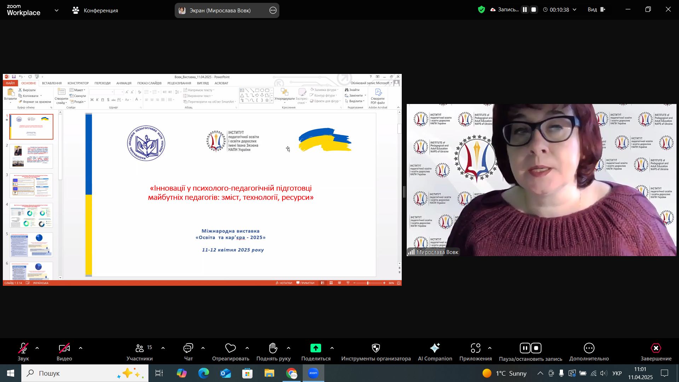Expand participants options arrow next to Участники

(x=163, y=348)
